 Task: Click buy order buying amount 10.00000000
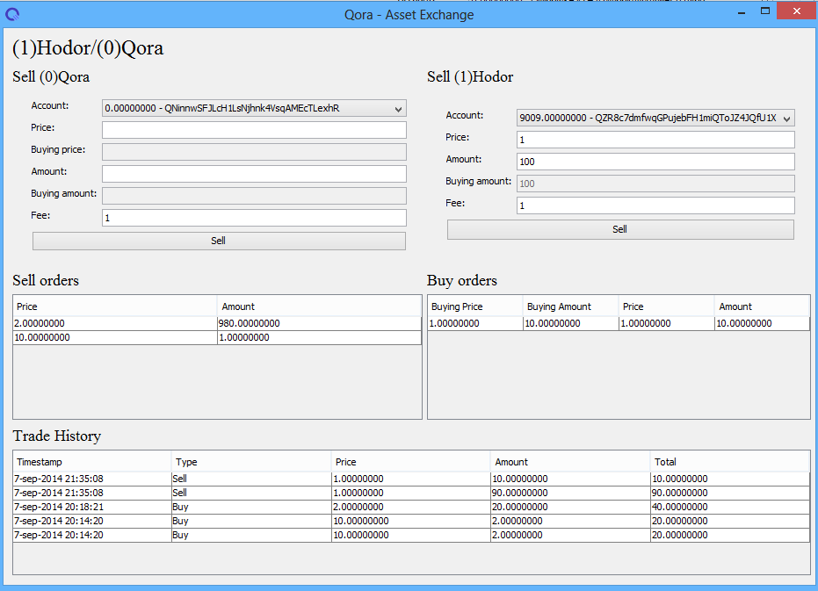[571, 323]
